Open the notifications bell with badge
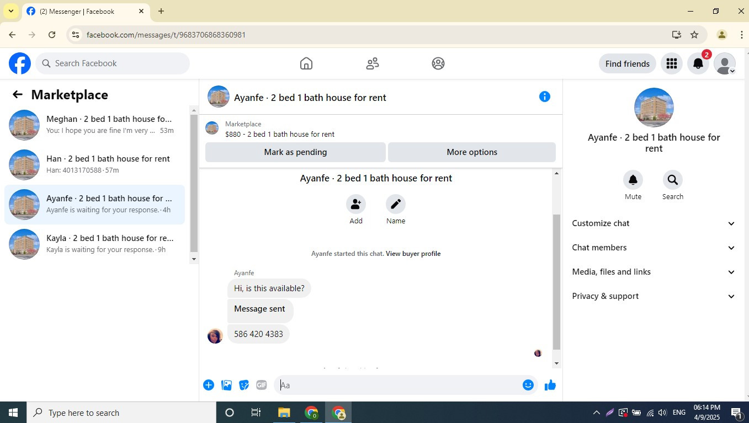Image resolution: width=749 pixels, height=423 pixels. [698, 63]
